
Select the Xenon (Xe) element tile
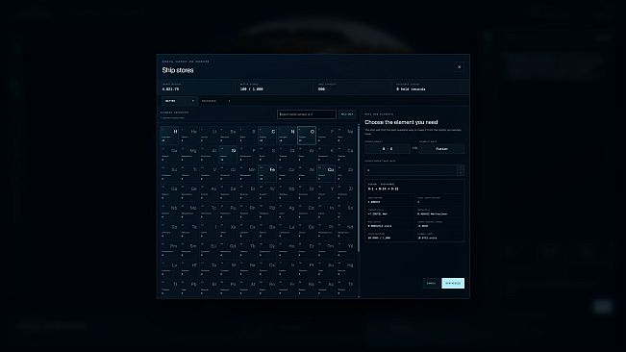coord(228,231)
